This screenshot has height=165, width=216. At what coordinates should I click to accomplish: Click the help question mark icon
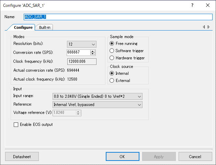[192, 5]
